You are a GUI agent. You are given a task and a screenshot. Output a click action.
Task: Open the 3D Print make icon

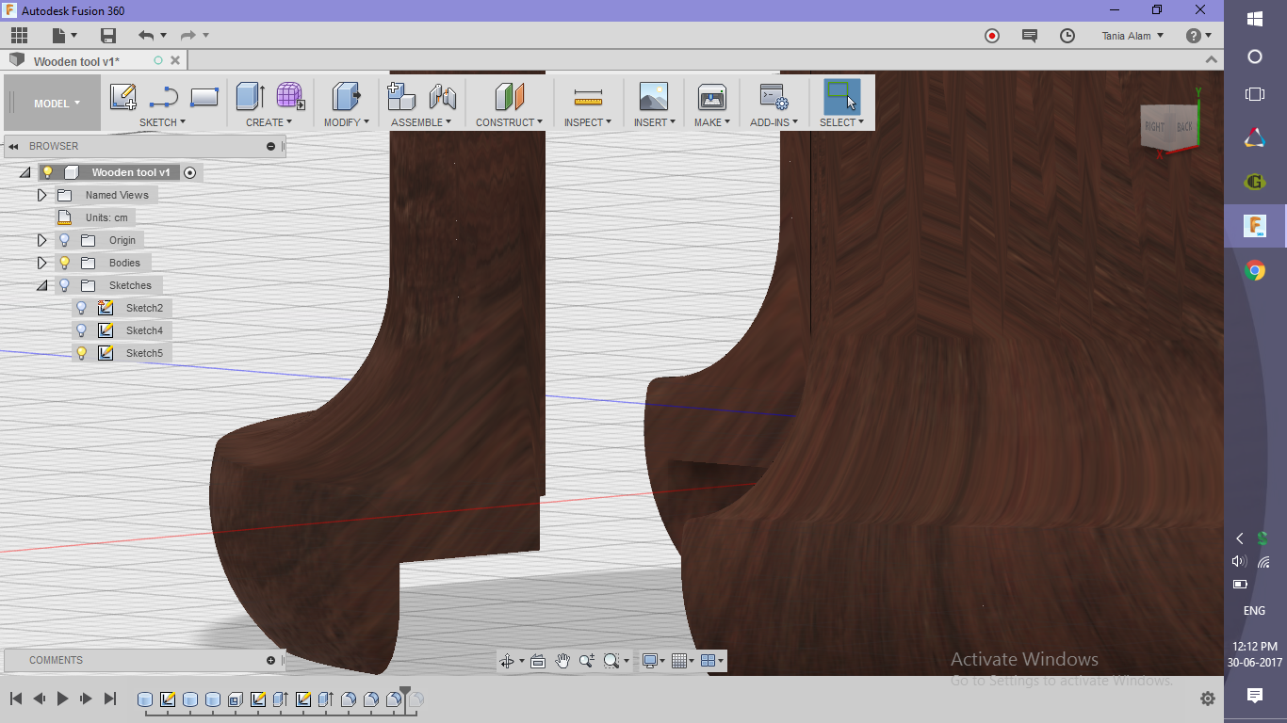[x=712, y=97]
